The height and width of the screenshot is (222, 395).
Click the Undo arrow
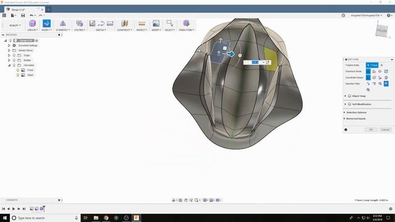point(31,15)
